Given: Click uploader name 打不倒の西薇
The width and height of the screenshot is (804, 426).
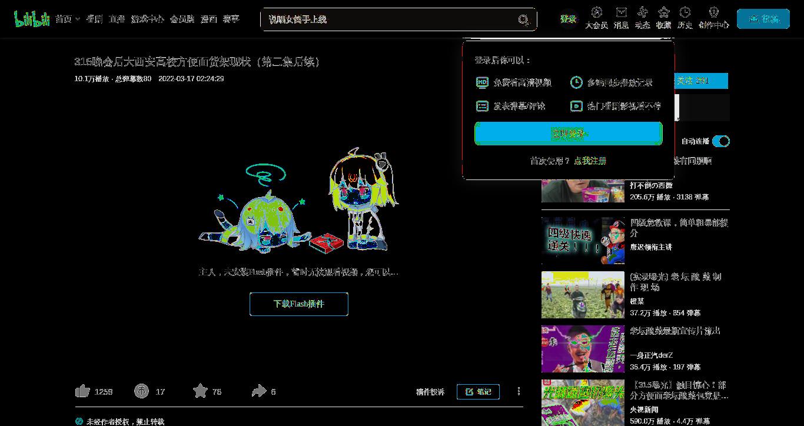Looking at the screenshot, I should click(x=652, y=185).
